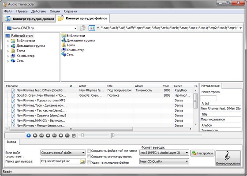The height and width of the screenshot is (176, 247).
Task: Tick Удалять исходные файлы checkbox
Action: [89, 162]
